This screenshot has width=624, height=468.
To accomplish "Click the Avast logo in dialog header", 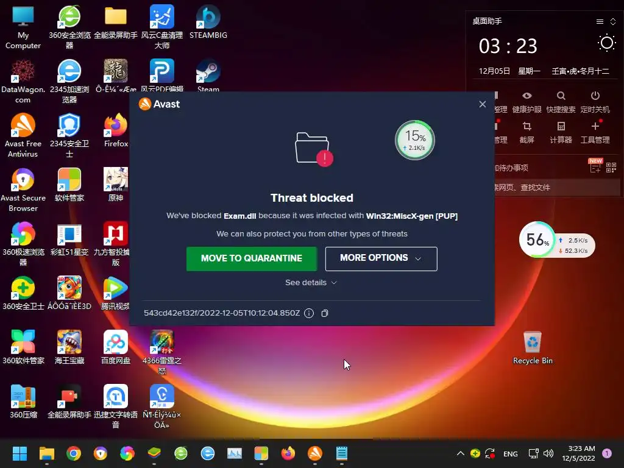I will (x=159, y=104).
